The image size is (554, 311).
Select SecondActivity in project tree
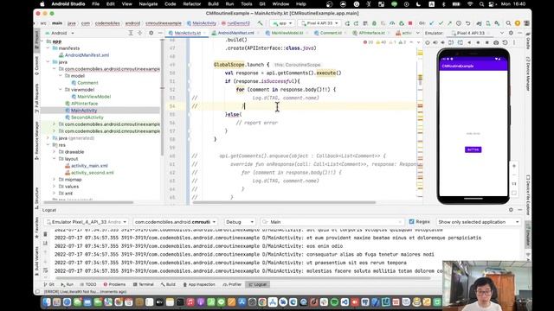click(87, 117)
